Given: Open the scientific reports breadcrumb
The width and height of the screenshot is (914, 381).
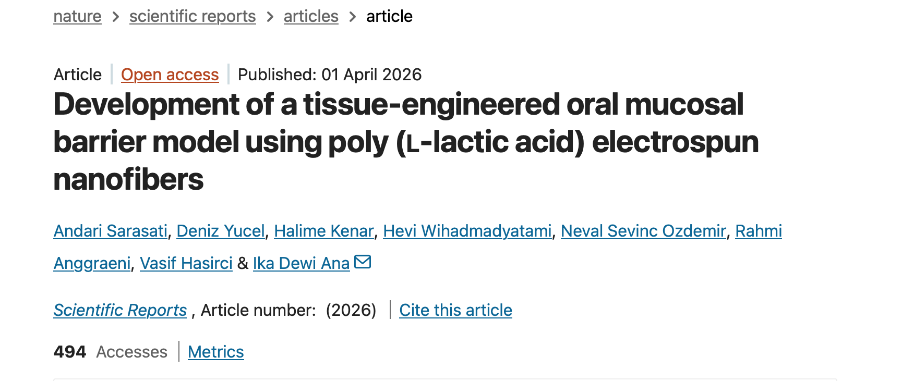Looking at the screenshot, I should coord(193,17).
